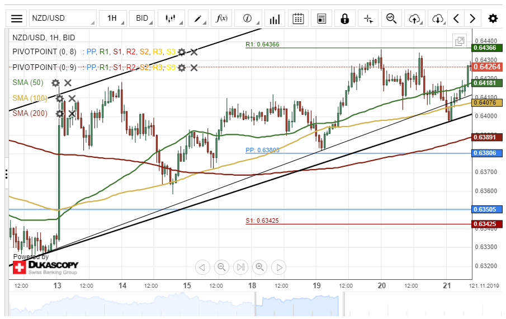
Task: Click the 0.64366 R1 price tag
Action: tap(488, 48)
